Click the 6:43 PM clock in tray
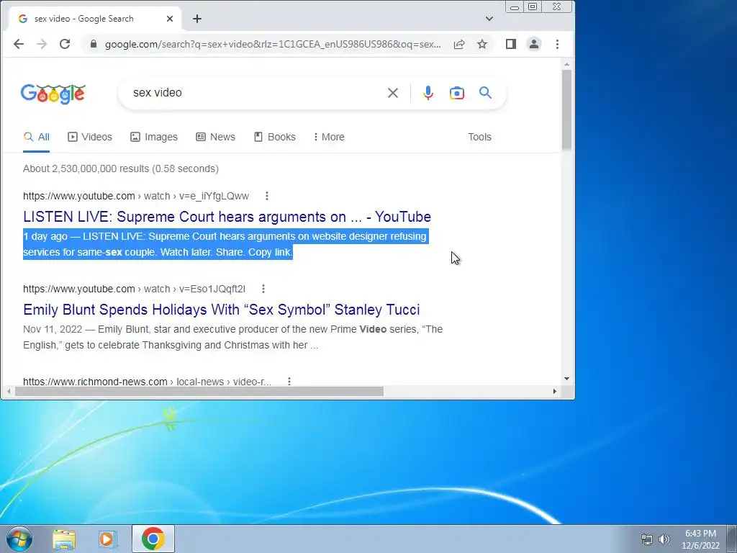The width and height of the screenshot is (737, 553). tap(700, 534)
